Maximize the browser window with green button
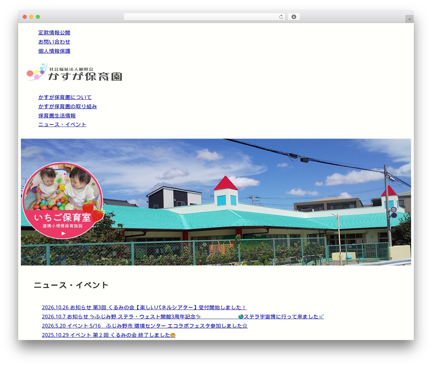432x366 pixels. [38, 17]
